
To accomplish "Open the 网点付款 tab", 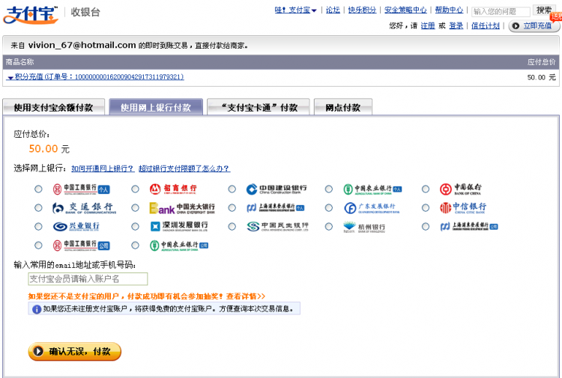I will coord(343,107).
